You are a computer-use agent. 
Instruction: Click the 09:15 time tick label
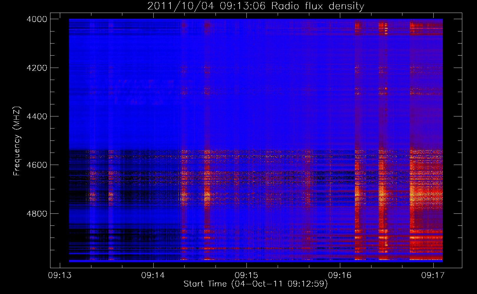(246, 275)
